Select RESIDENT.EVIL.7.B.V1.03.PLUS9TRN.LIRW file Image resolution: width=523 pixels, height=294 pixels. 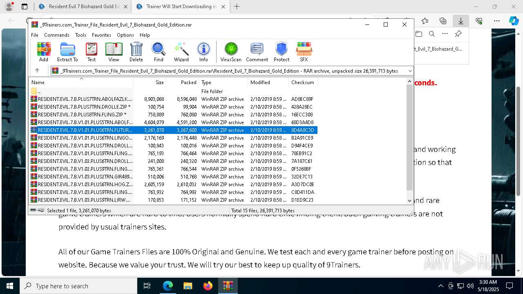point(173,200)
